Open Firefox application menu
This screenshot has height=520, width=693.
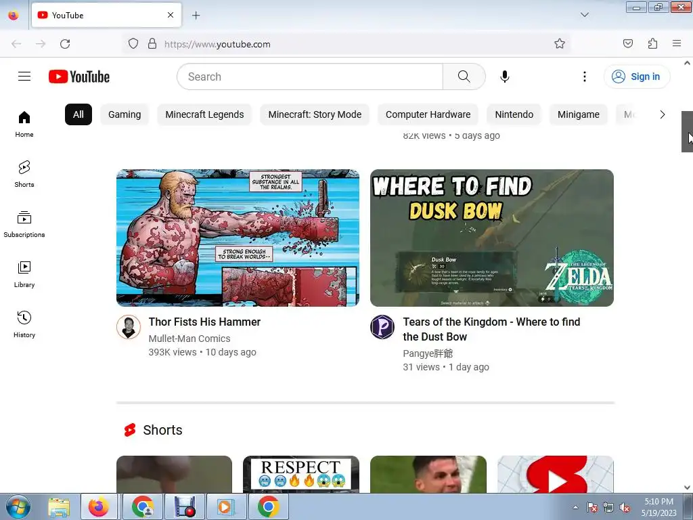pos(677,43)
